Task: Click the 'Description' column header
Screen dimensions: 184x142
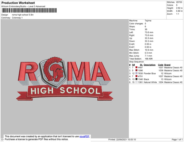Action: [150, 65]
